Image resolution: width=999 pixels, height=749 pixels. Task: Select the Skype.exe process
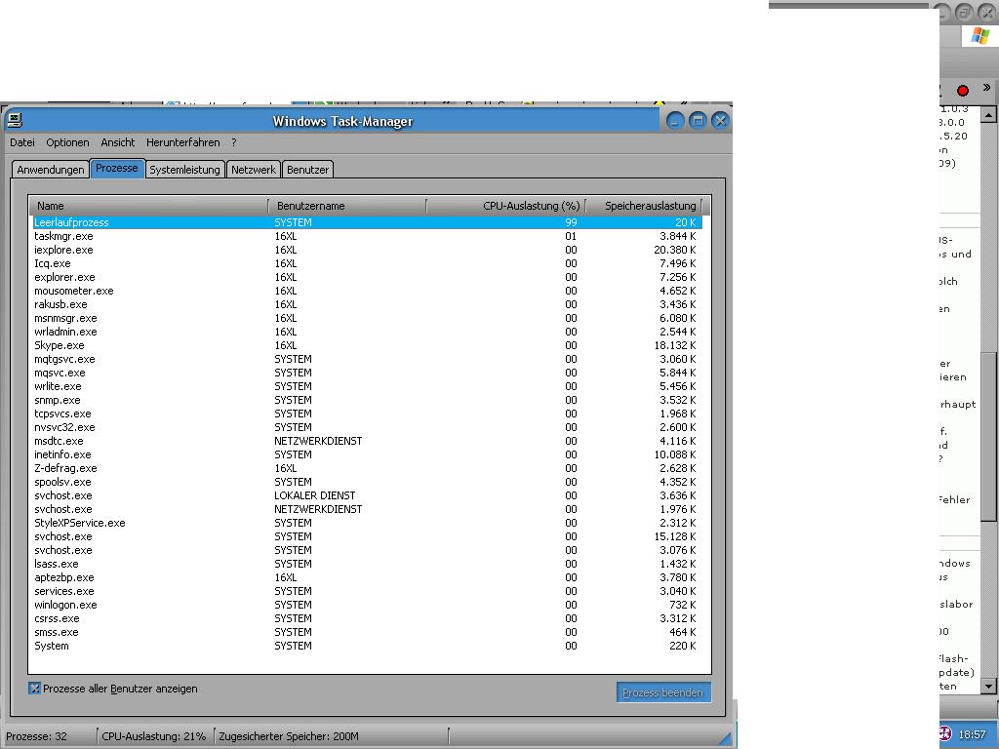point(367,345)
